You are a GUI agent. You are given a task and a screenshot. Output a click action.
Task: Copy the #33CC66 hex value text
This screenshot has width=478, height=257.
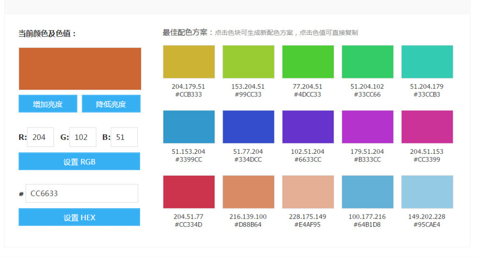tap(367, 95)
